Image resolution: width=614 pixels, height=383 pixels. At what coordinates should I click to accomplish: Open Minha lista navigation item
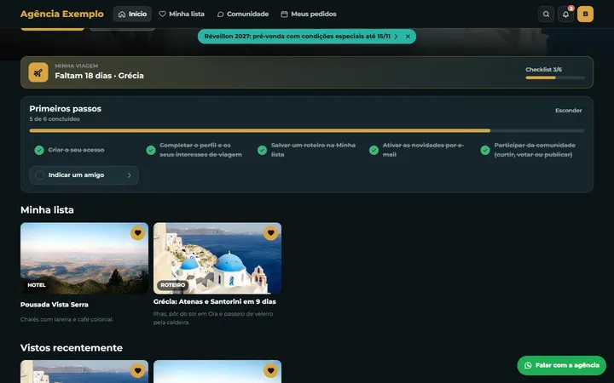tap(182, 14)
